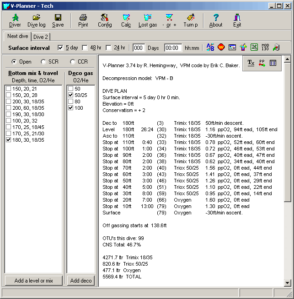
Task: Click the Add deco button
Action: pyautogui.click(x=81, y=281)
